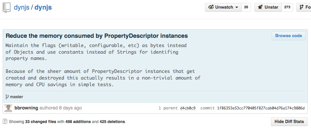Image resolution: width=311 pixels, height=129 pixels.
Task: Click the branch icon beside master
Action: click(x=7, y=97)
